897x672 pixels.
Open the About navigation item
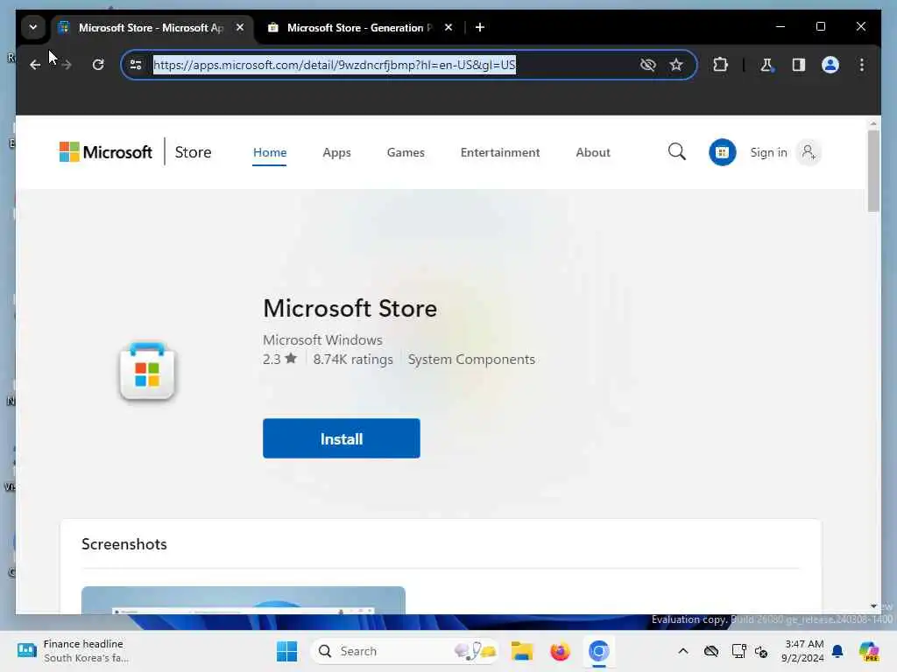(593, 152)
